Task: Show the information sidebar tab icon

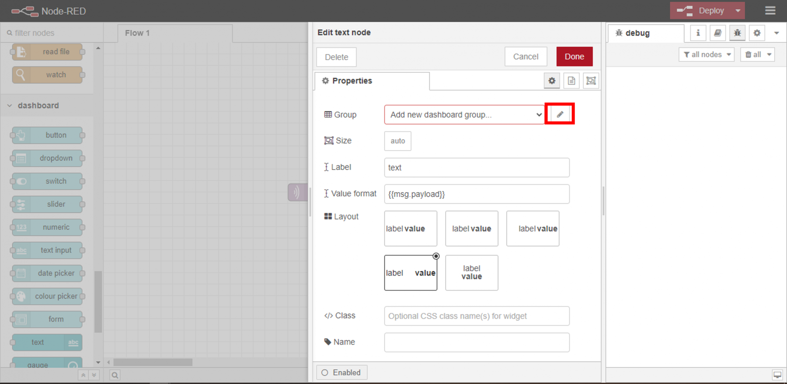Action: click(x=698, y=33)
